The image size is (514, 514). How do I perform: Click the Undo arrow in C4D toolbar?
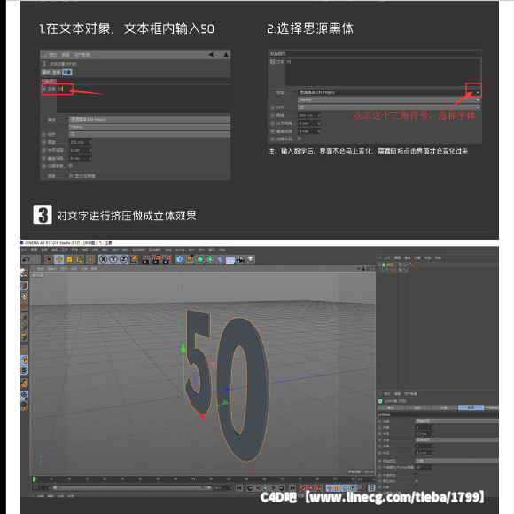point(27,259)
